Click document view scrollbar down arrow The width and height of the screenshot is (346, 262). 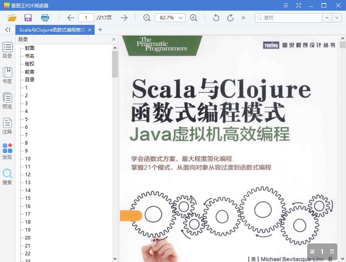[342, 259]
